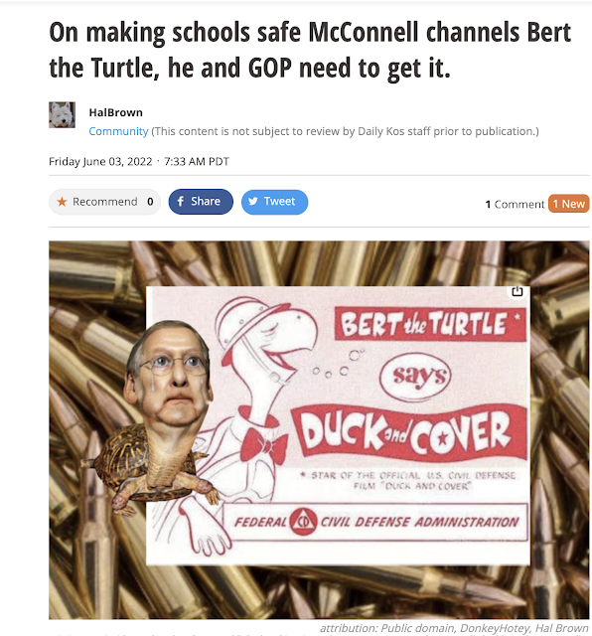Image resolution: width=592 pixels, height=636 pixels.
Task: Click the orange Recommend star icon
Action: click(x=62, y=202)
